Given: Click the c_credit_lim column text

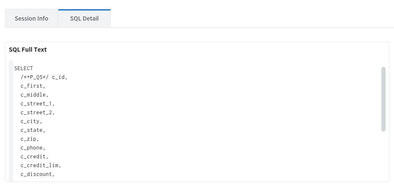Looking at the screenshot, I should point(41,165).
